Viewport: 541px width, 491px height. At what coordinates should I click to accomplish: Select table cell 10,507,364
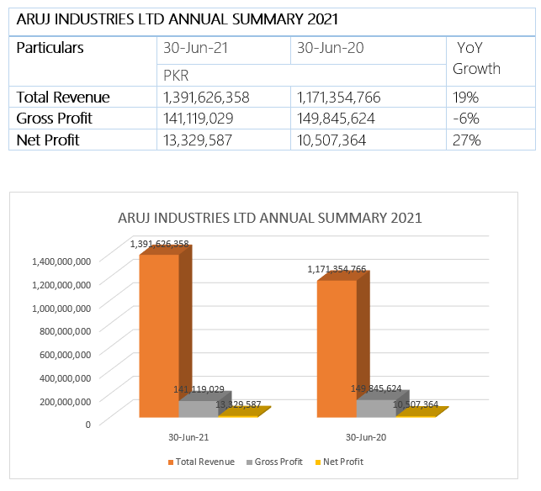pos(369,140)
